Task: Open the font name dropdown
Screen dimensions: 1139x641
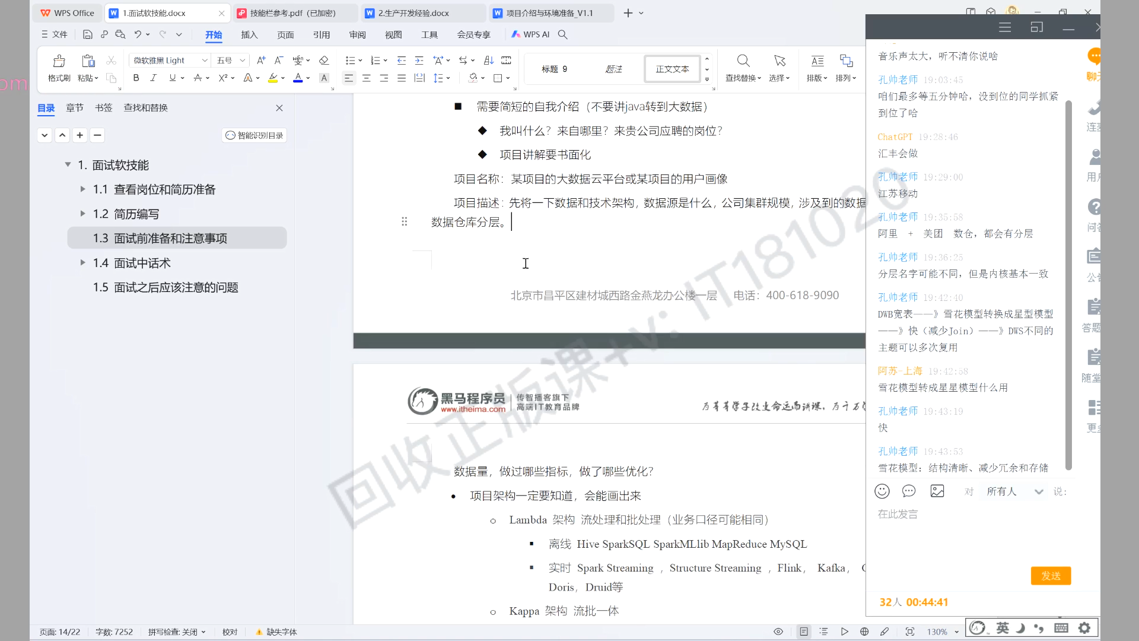Action: [205, 61]
